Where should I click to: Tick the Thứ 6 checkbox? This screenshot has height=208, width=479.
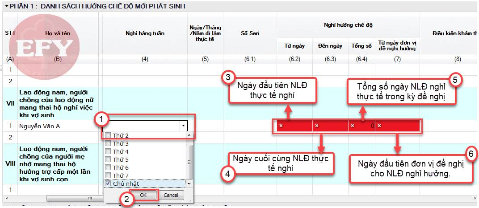coord(108,167)
